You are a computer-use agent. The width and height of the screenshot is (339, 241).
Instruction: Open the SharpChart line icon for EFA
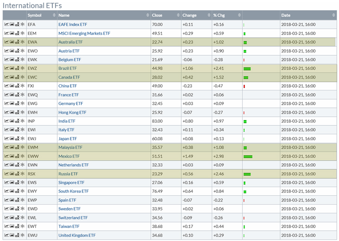6,25
